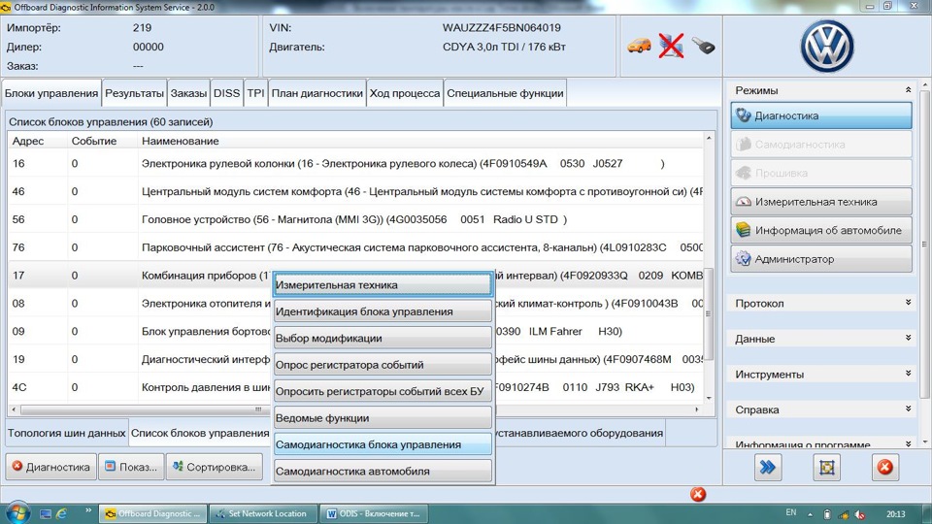Viewport: 932px width, 524px height.
Task: Select row 46 Центральный модуль систем комфорта
Action: 355,191
